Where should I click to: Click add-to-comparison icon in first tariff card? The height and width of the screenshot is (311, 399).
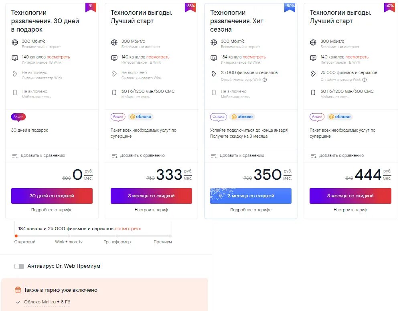click(x=15, y=155)
